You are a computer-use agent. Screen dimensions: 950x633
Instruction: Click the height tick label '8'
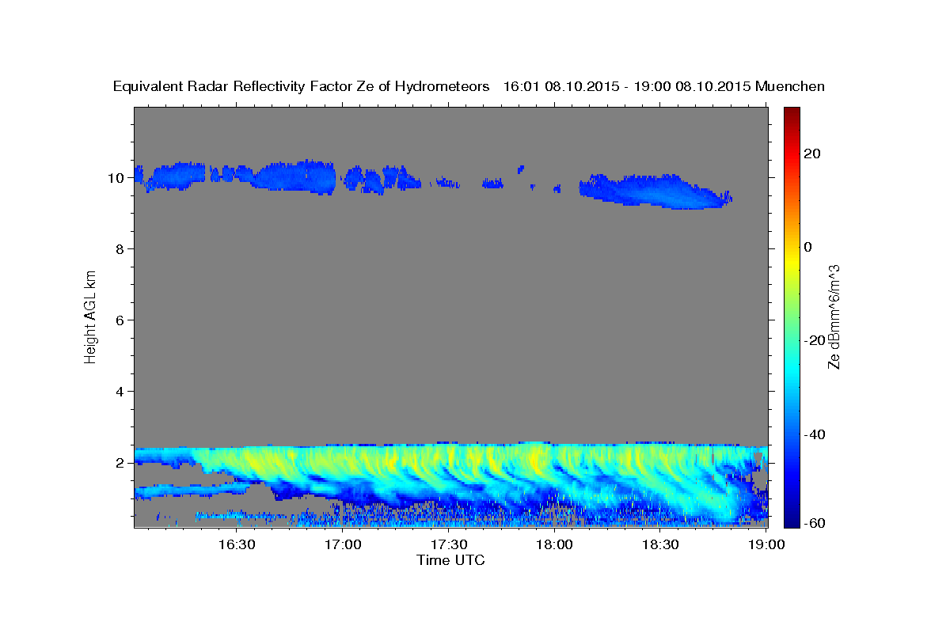[x=120, y=249]
